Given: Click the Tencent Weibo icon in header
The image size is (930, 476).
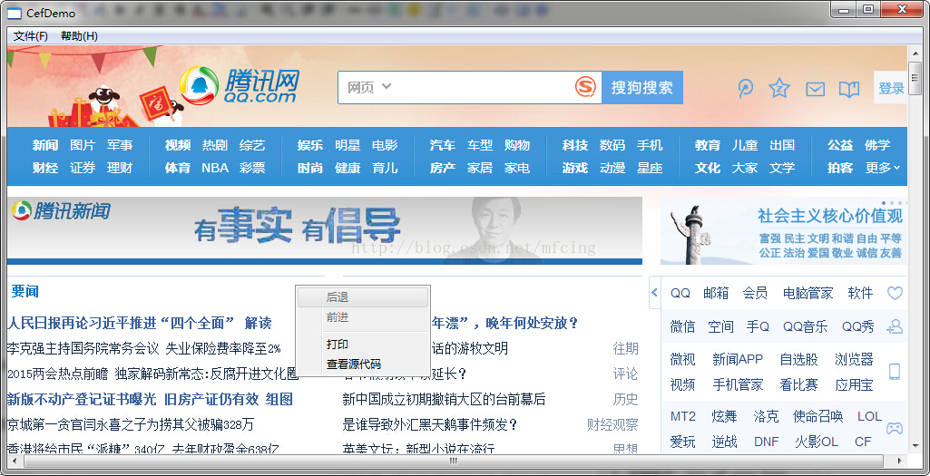Looking at the screenshot, I should pyautogui.click(x=746, y=88).
